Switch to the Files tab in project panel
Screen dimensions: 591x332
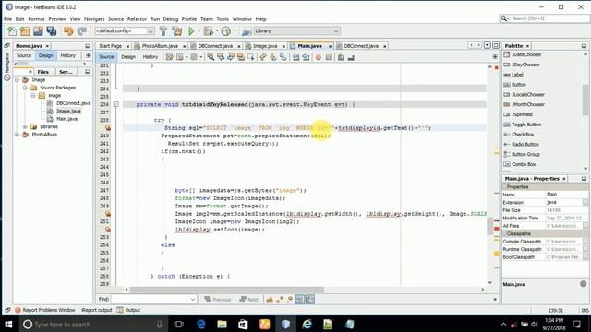[x=43, y=72]
